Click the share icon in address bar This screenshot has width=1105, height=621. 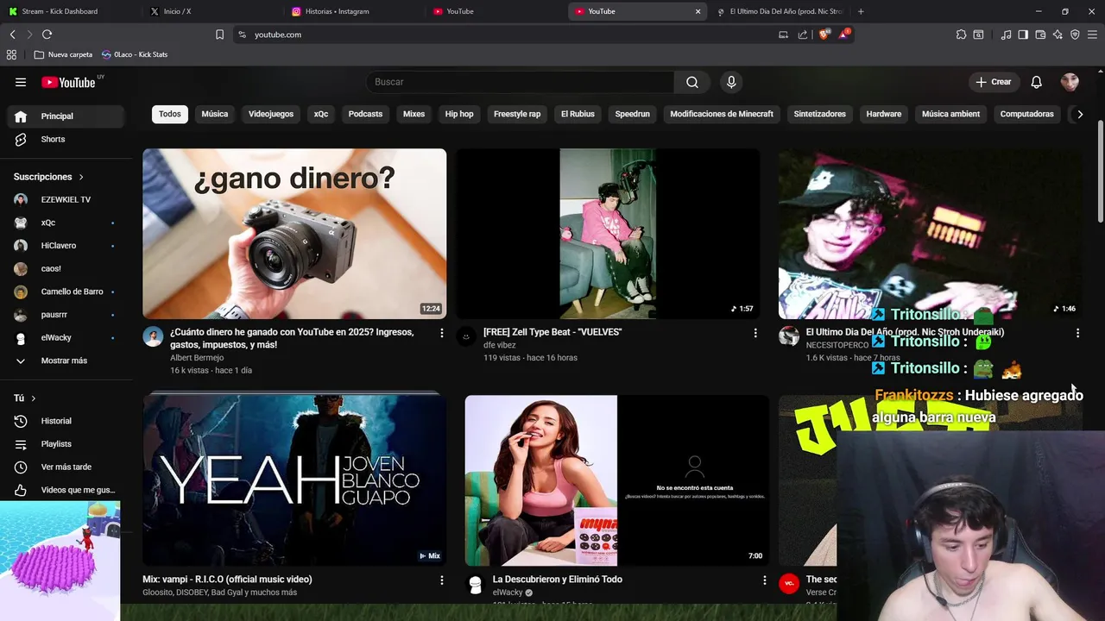(803, 34)
